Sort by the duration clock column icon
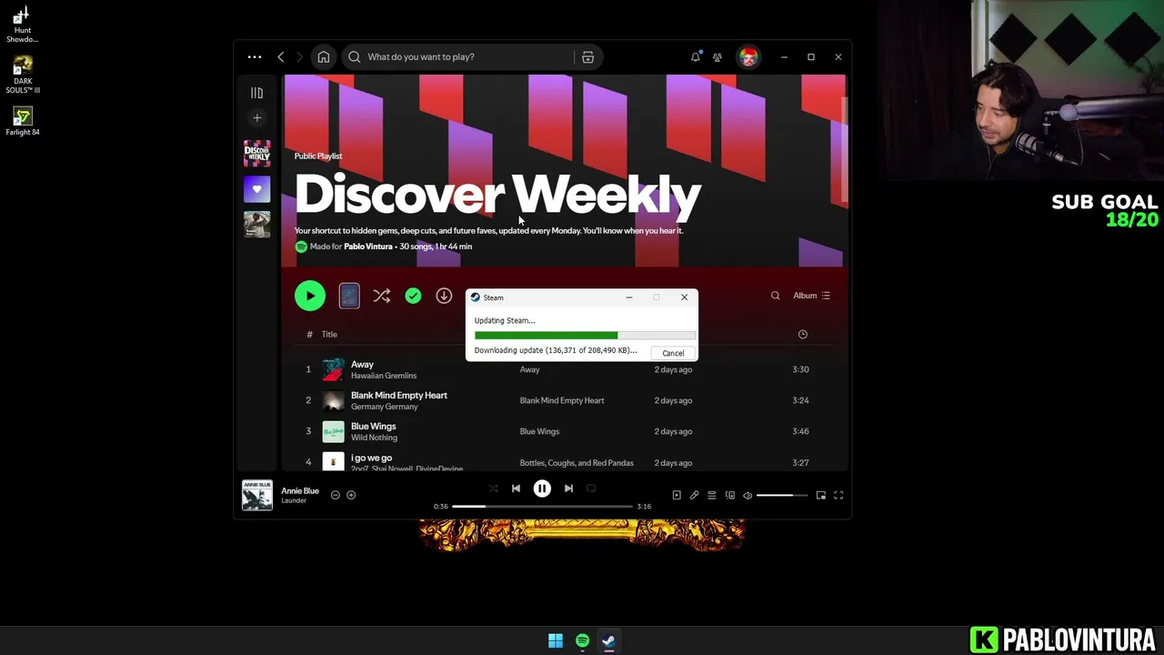 click(802, 334)
